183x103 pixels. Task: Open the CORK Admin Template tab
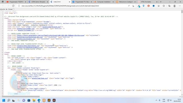coord(38,2)
